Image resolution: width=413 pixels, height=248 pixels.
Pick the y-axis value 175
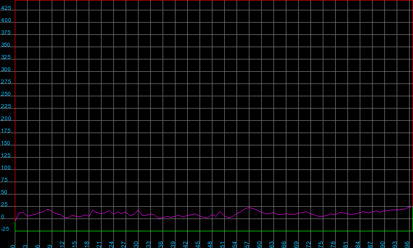(6, 131)
